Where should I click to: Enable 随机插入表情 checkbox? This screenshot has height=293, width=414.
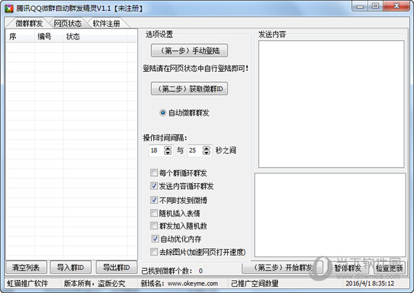(x=154, y=213)
